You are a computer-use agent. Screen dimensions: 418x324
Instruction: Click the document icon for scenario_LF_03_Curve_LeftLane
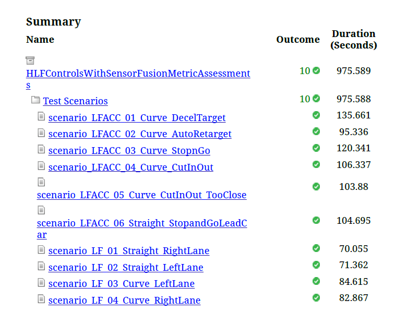(41, 282)
